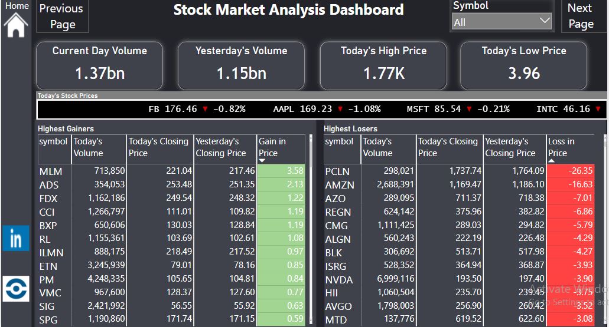Open the Symbol dropdown set to All

click(502, 21)
